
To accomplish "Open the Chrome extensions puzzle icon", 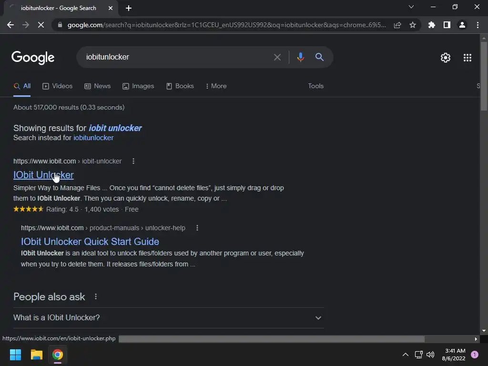I will pyautogui.click(x=432, y=25).
